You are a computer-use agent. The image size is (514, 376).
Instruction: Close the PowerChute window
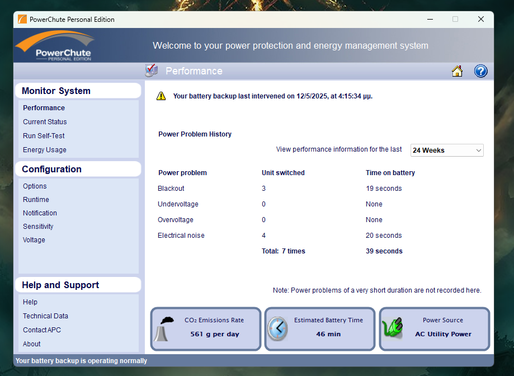point(481,20)
